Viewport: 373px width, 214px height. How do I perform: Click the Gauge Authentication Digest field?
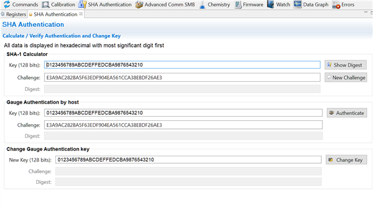[x=184, y=136]
